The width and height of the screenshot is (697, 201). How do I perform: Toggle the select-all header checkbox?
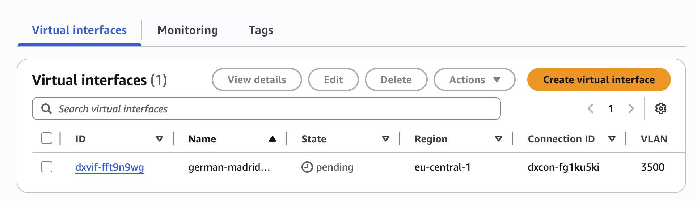point(47,138)
